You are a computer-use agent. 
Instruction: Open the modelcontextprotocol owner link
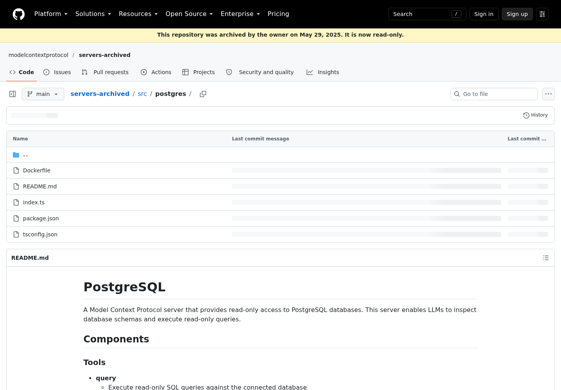pos(39,55)
